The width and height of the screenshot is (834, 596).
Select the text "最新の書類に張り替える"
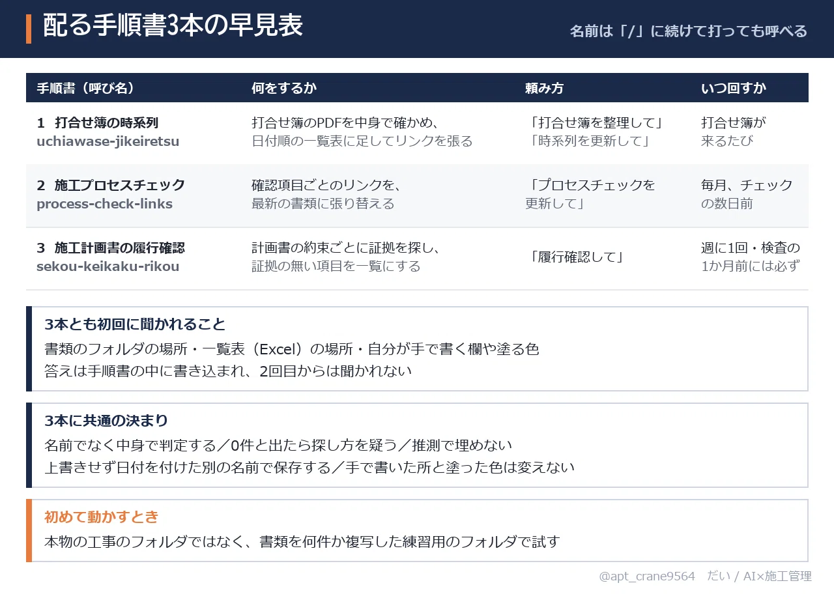coord(323,204)
